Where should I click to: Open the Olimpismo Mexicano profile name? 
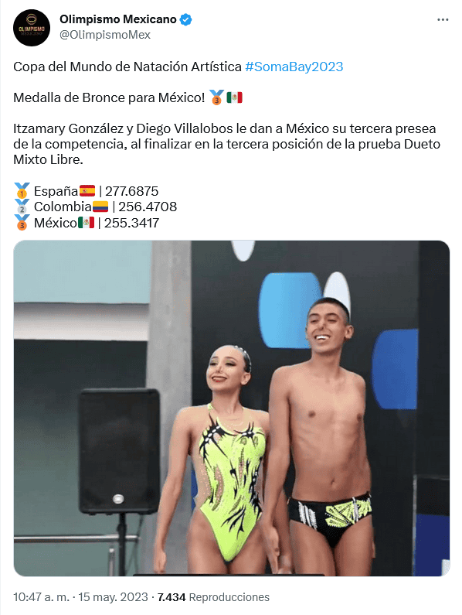(118, 19)
